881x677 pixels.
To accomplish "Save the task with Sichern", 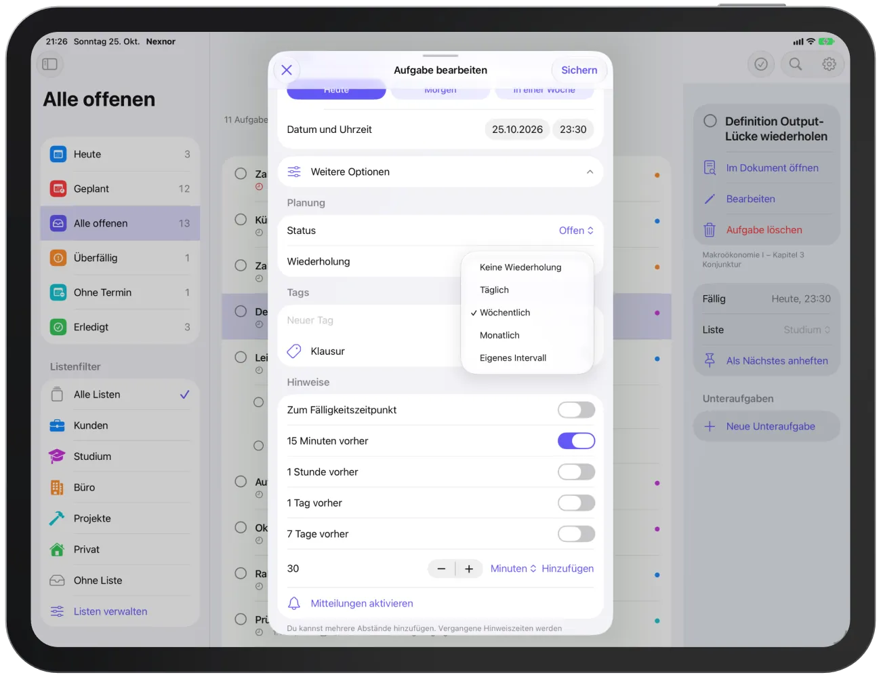I will point(579,70).
